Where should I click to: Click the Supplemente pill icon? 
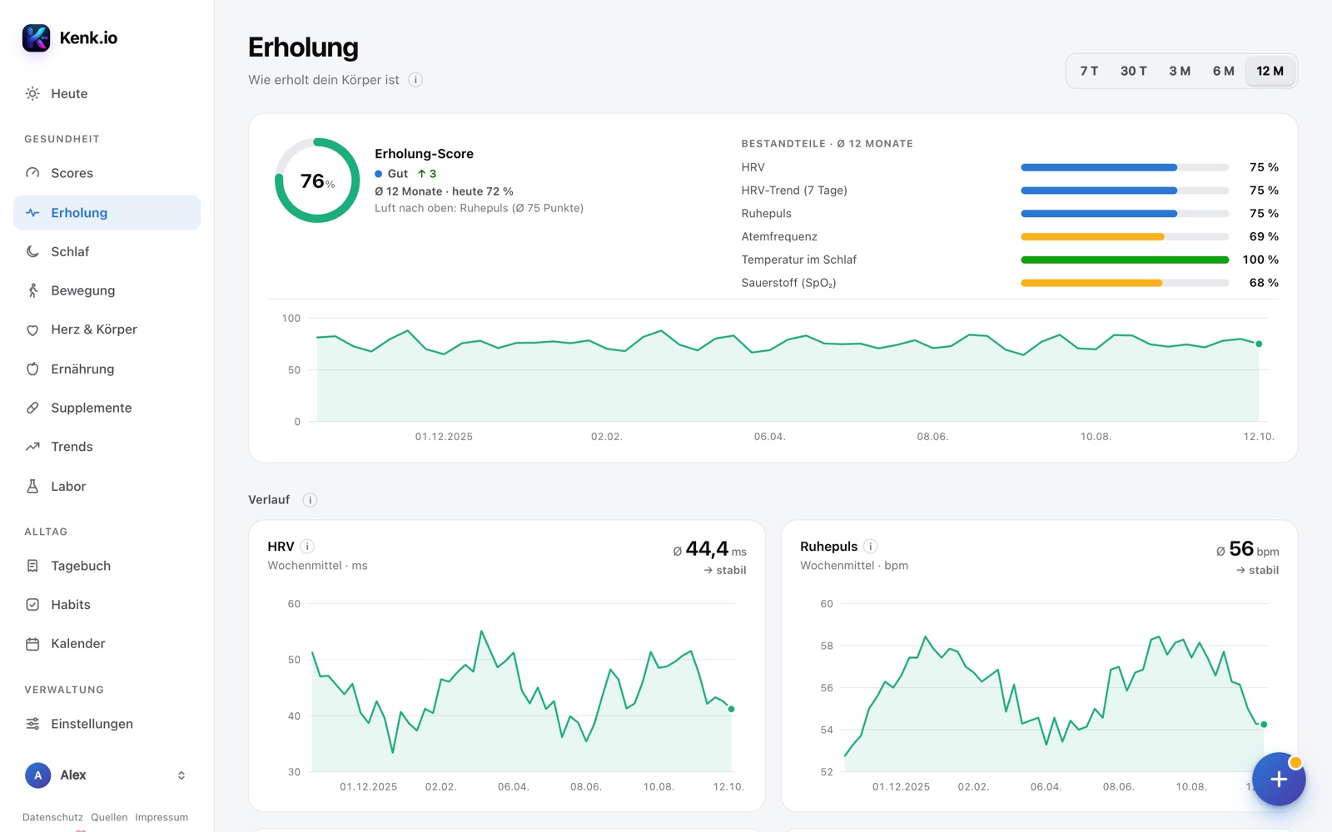tap(32, 408)
